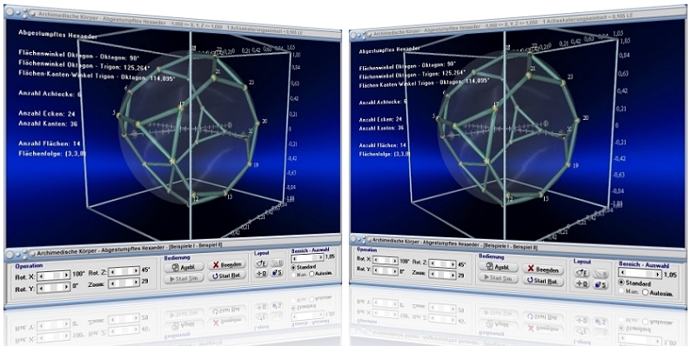Increase Rot. X with right arrow, left window
Image resolution: width=691 pixels, height=346 pixels.
tap(66, 275)
